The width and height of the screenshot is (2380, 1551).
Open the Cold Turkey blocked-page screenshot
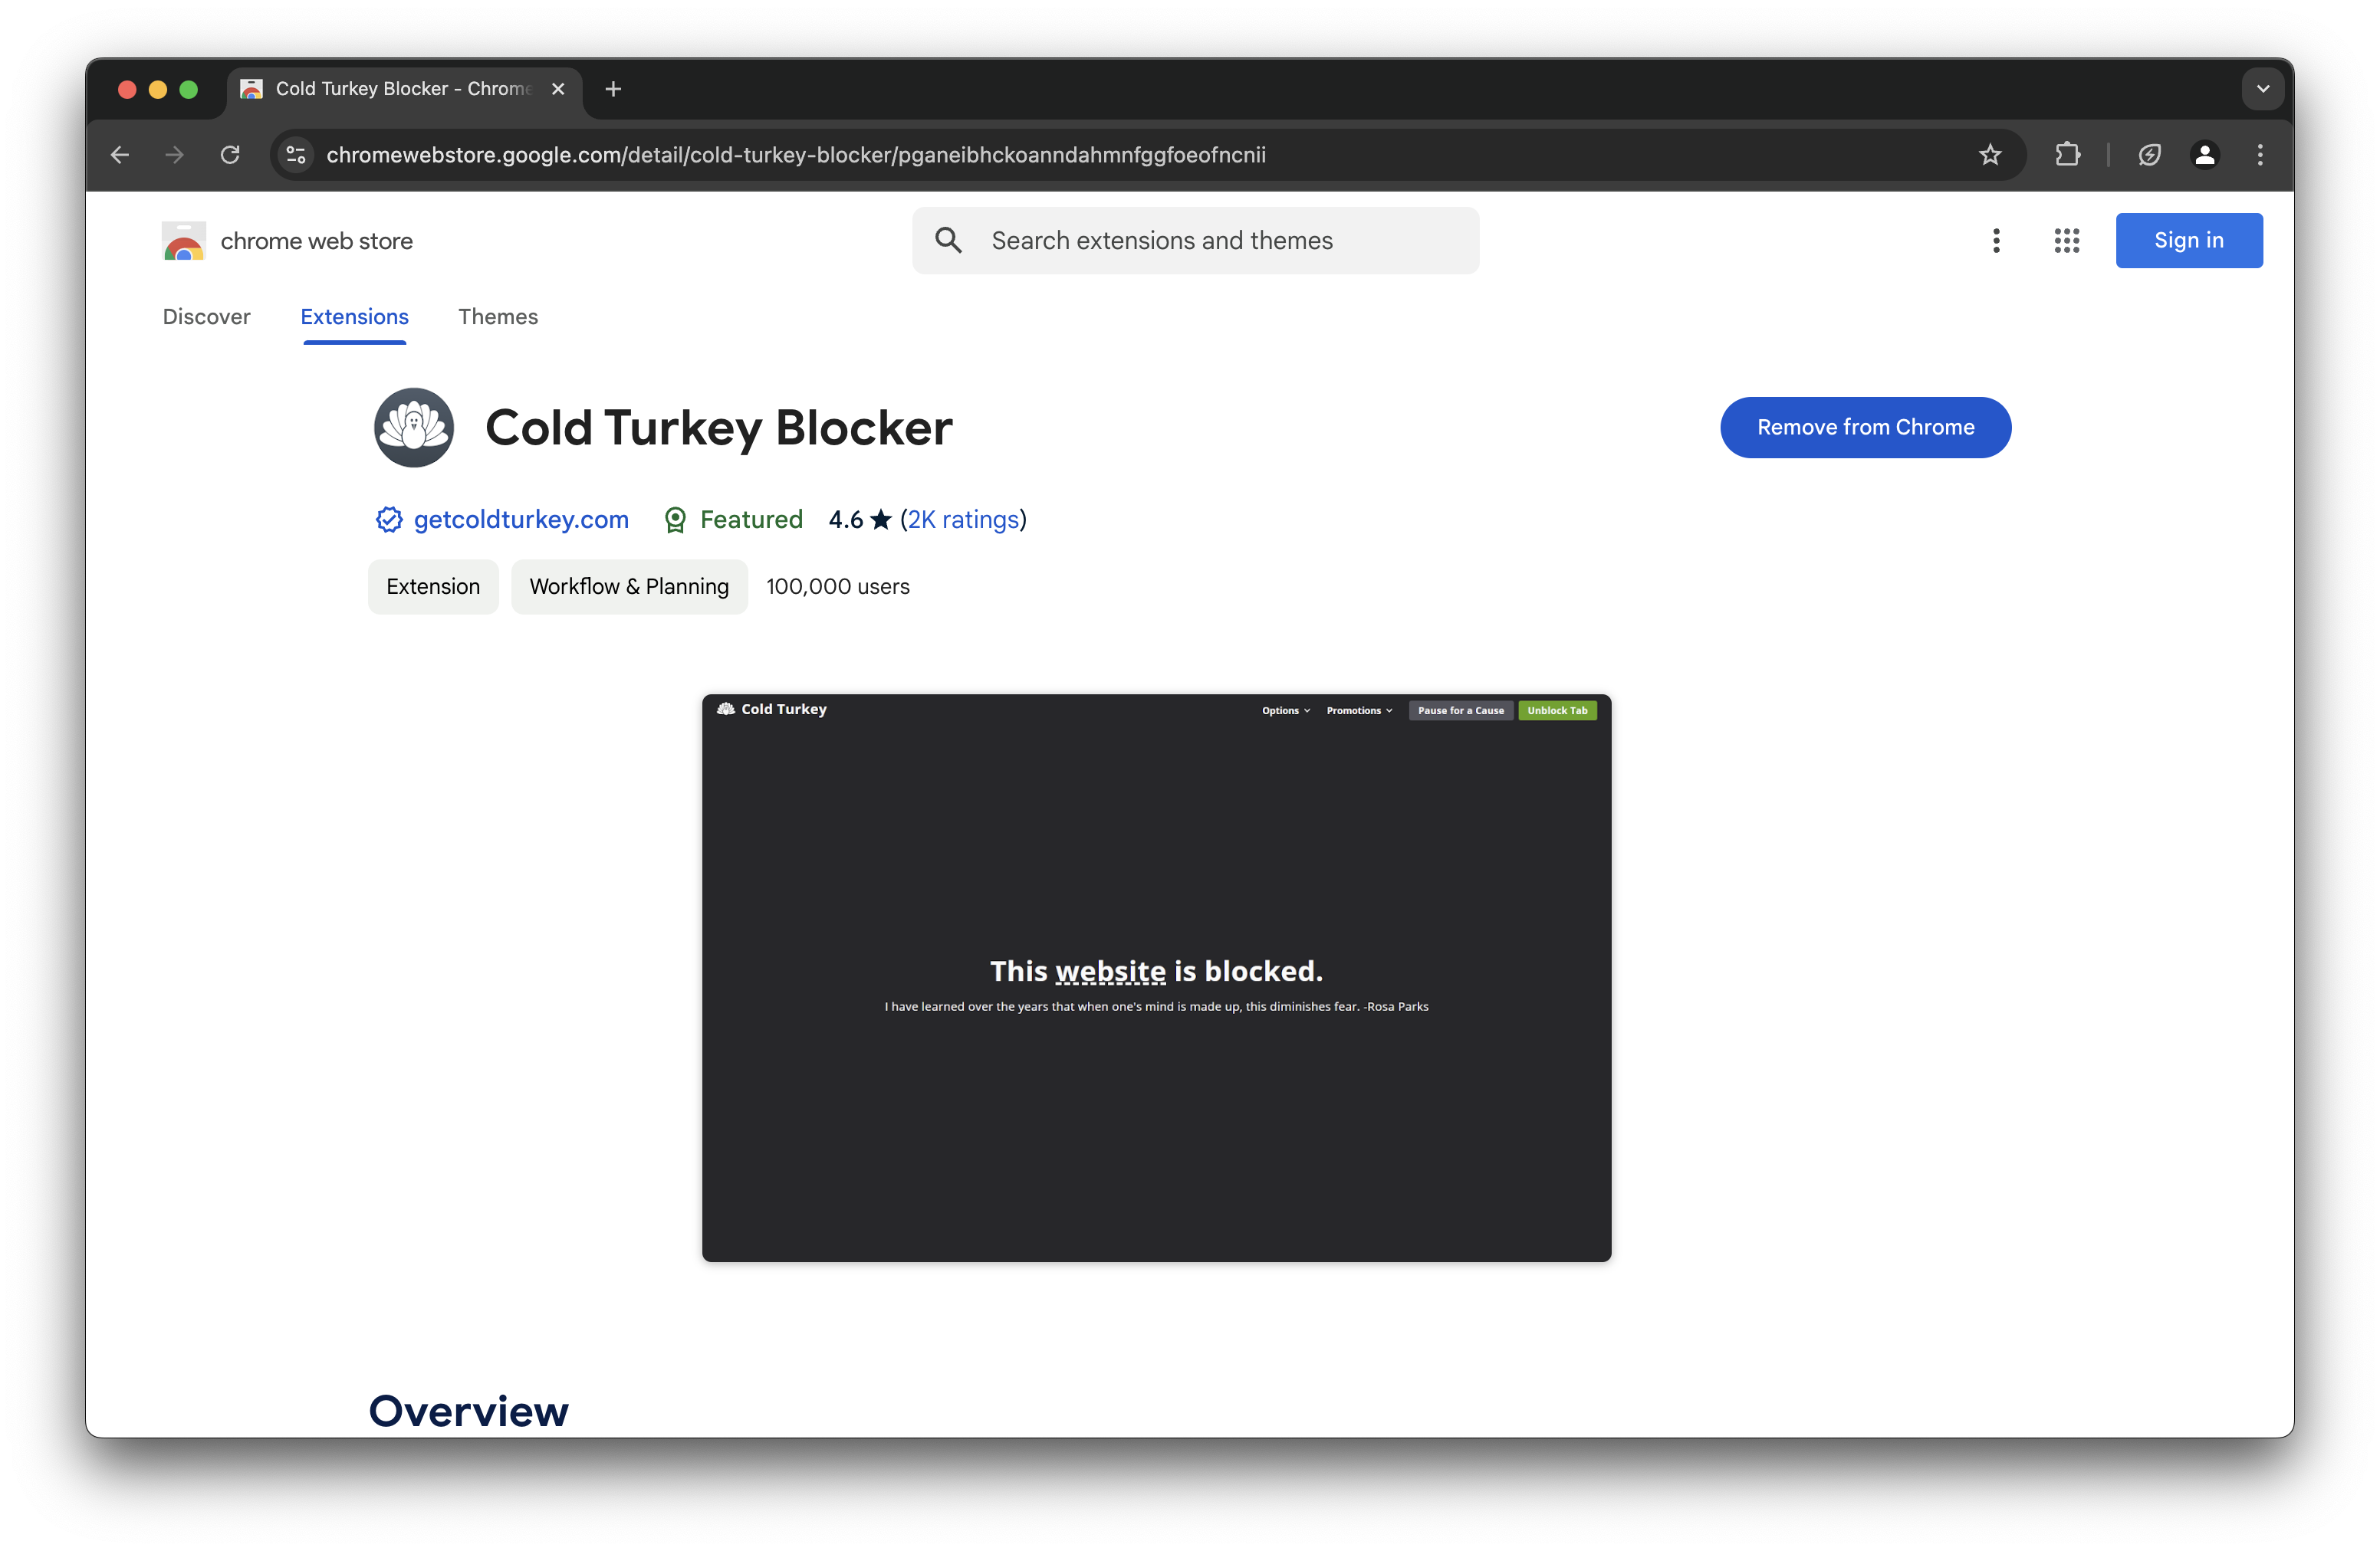(x=1156, y=979)
